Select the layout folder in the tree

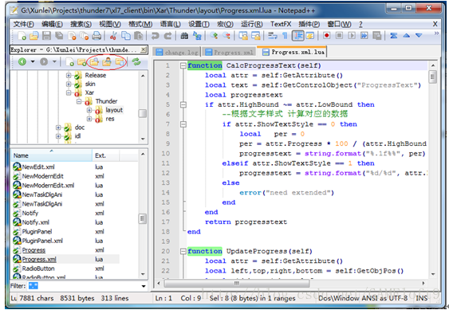coord(114,110)
